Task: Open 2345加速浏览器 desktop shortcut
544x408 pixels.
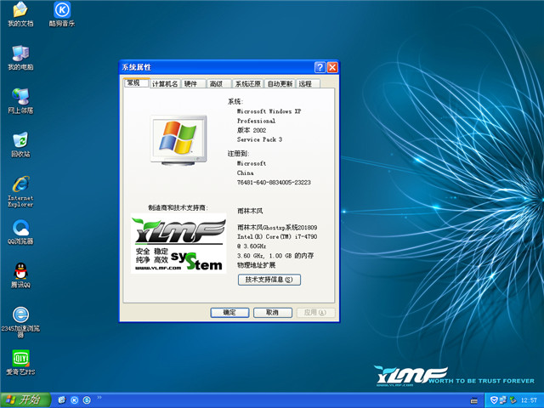Action: 20,316
